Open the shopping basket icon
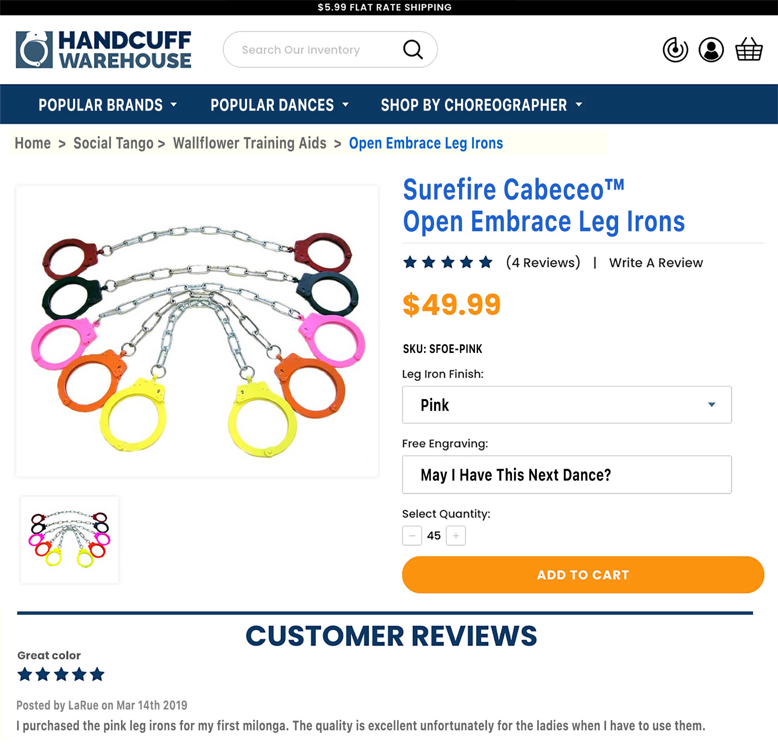778x754 pixels. [x=748, y=49]
